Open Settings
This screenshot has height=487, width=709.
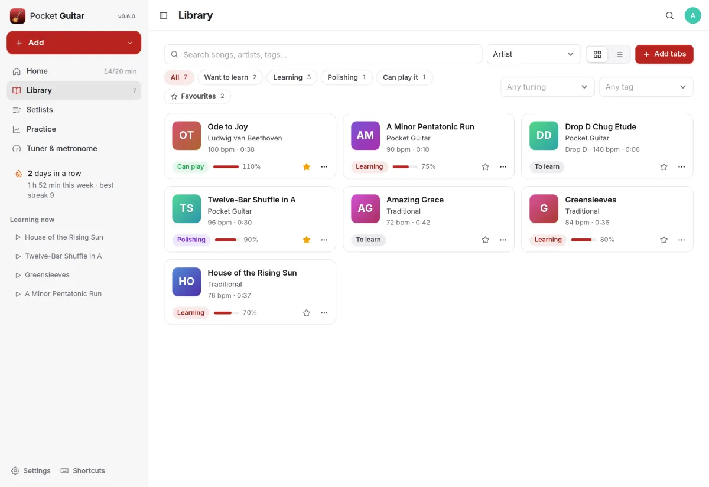click(x=31, y=471)
